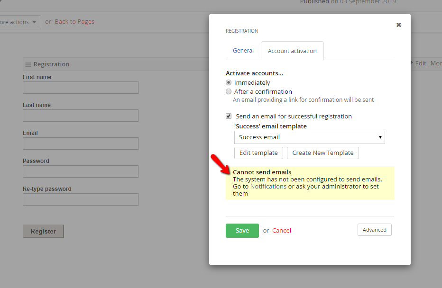Click the "'Success' email template" label
Screen dimensions: 442x288
point(270,126)
